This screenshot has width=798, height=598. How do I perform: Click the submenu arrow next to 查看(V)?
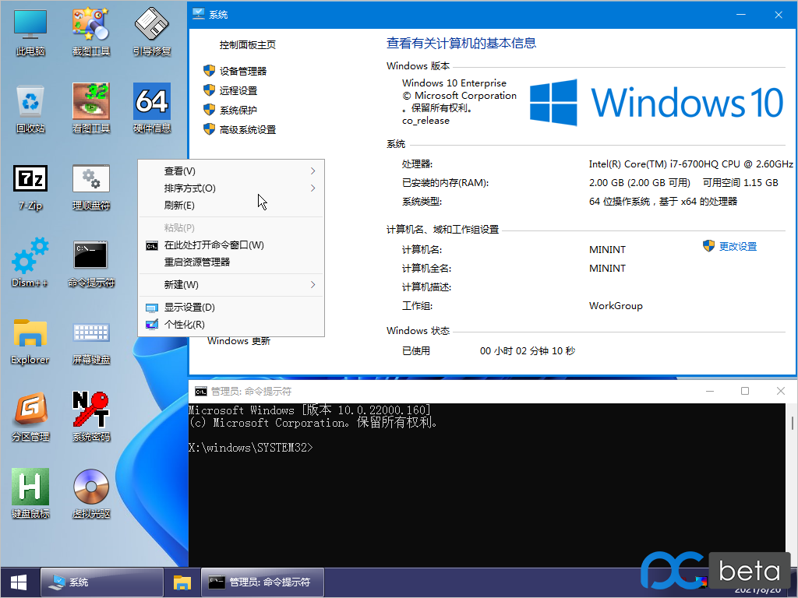click(313, 171)
